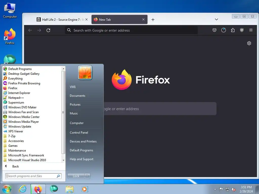The image size is (259, 194).
Task: Click the Windows Start orb
Action: (x=7, y=189)
